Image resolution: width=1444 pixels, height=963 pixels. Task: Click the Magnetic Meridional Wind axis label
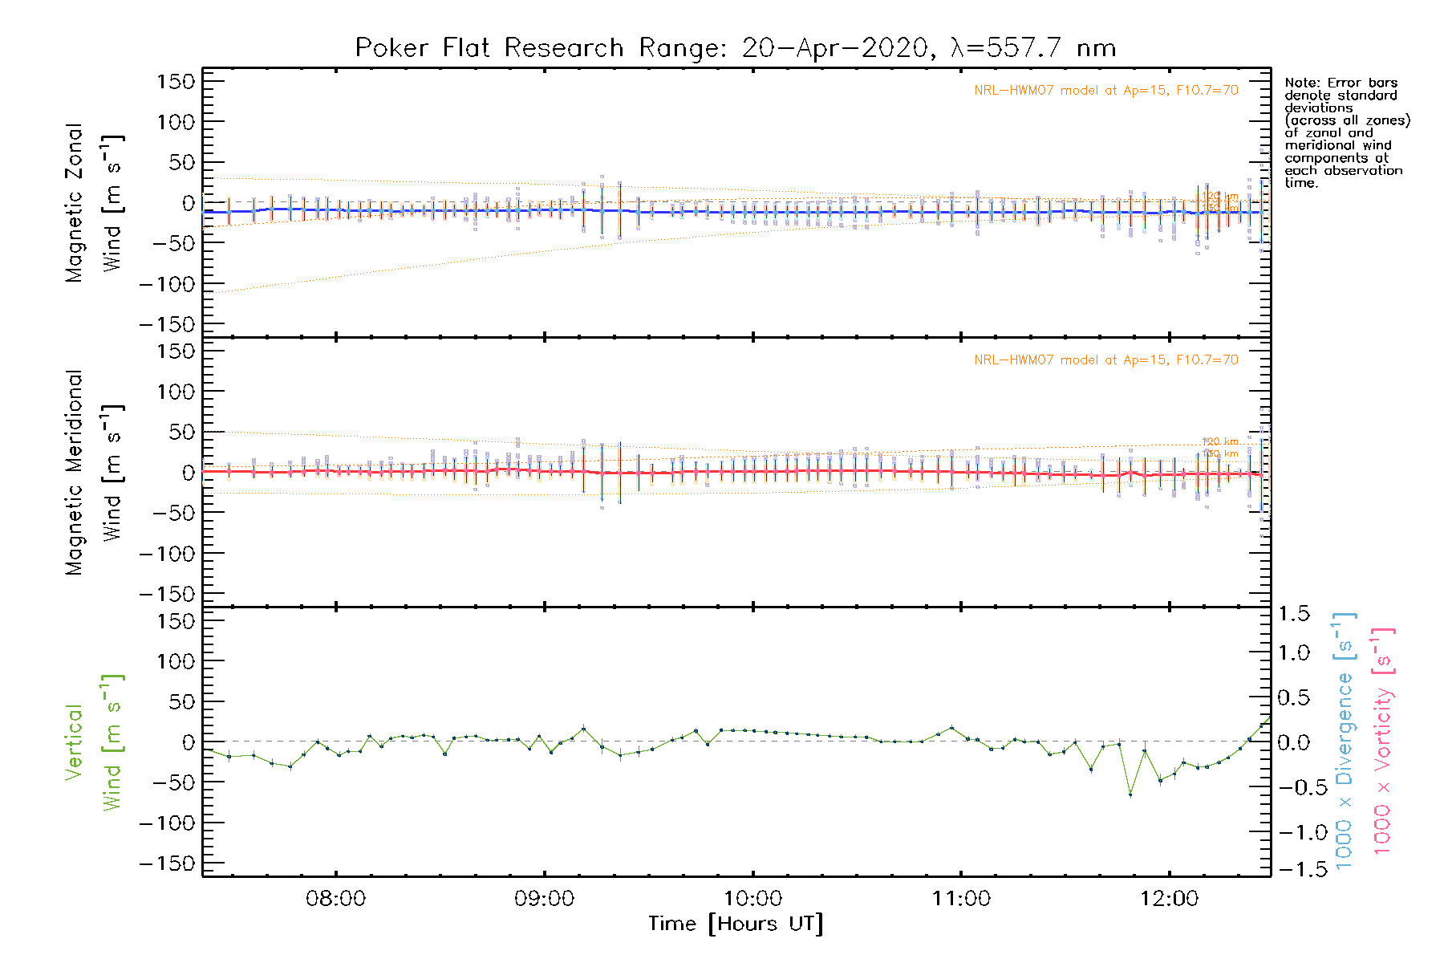(x=95, y=473)
